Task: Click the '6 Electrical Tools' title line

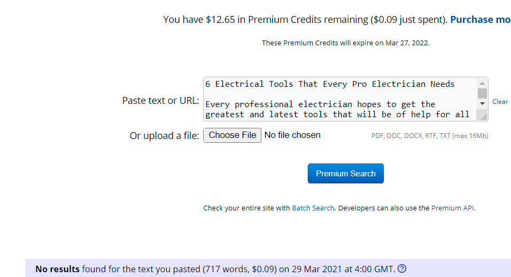Action: pos(330,84)
